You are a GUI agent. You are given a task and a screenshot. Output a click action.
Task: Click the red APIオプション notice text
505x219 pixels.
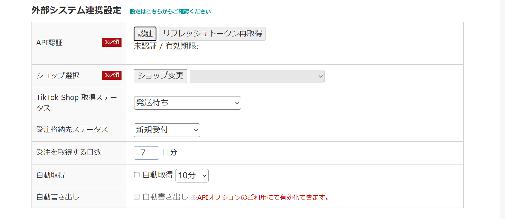click(x=260, y=197)
